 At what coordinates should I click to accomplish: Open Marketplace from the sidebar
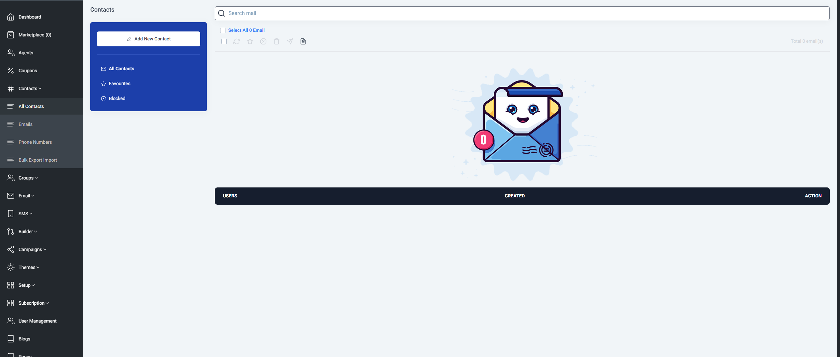click(35, 35)
